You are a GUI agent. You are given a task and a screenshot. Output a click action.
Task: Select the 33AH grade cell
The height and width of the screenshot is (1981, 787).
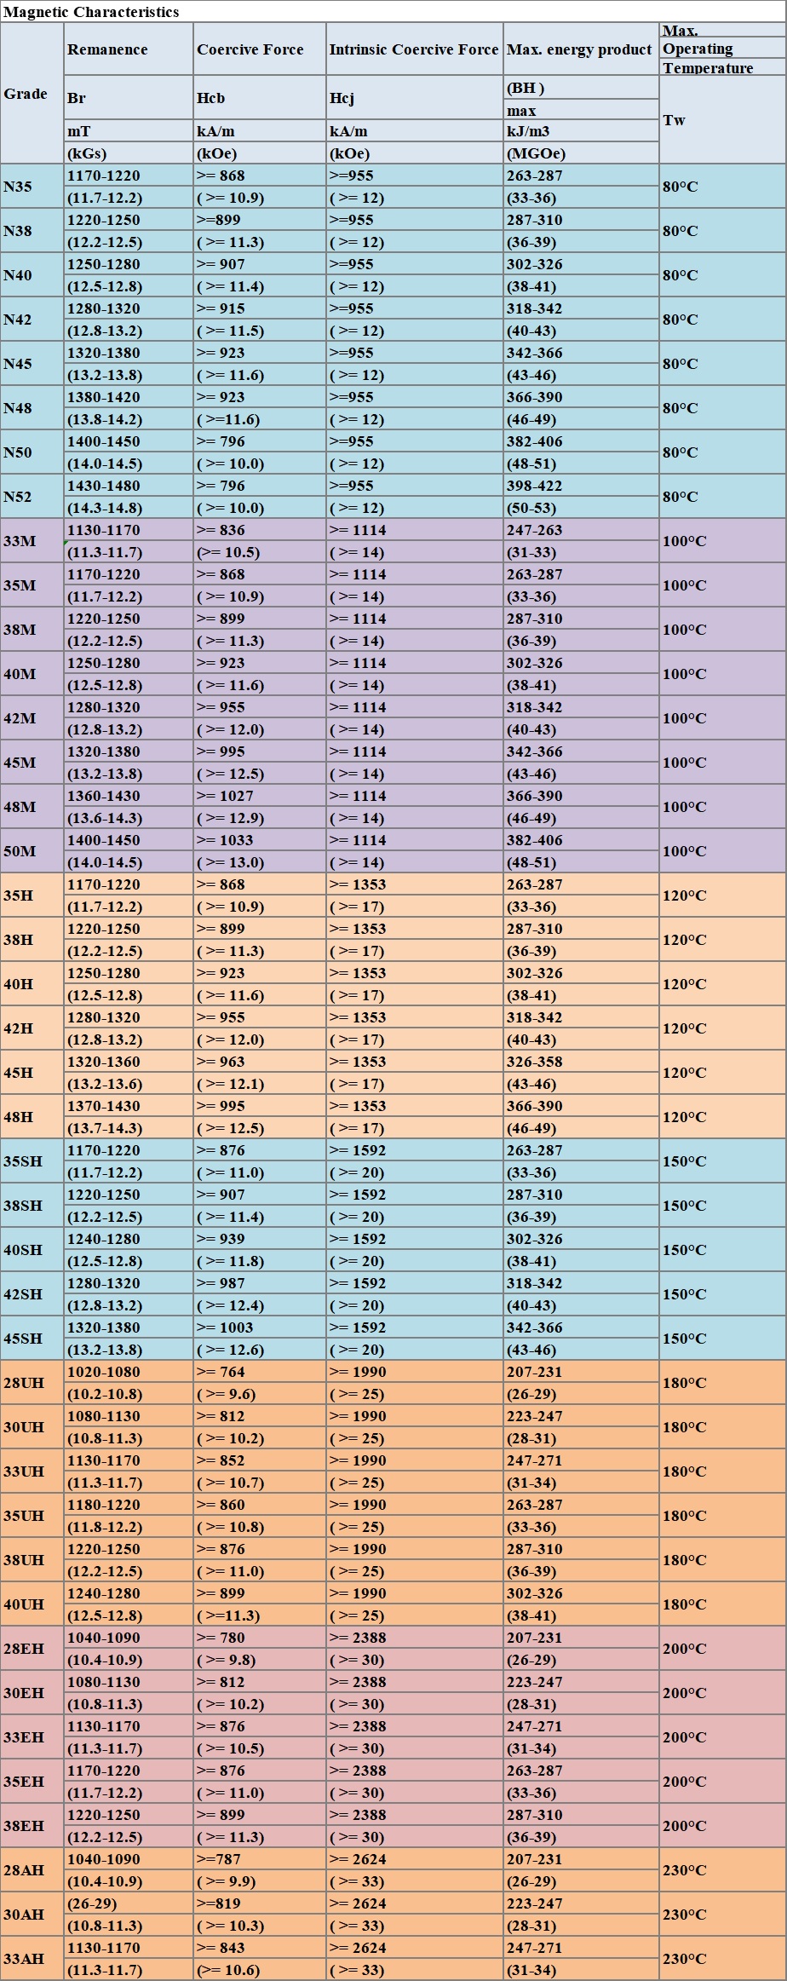click(x=32, y=1959)
